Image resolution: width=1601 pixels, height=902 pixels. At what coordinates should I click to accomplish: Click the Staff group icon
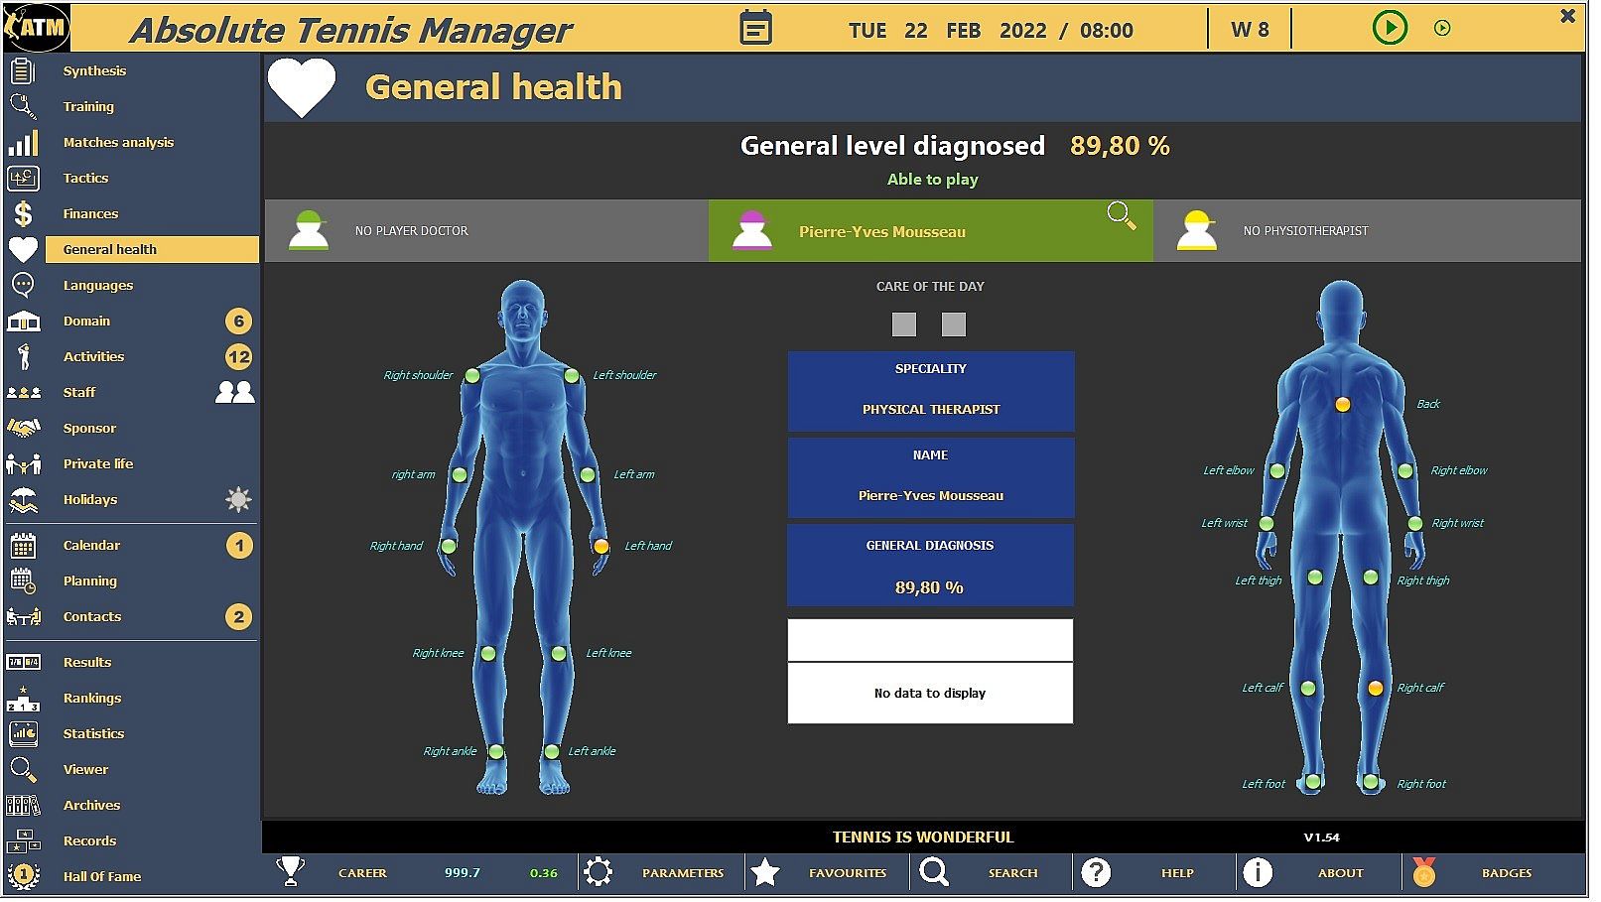tap(23, 395)
